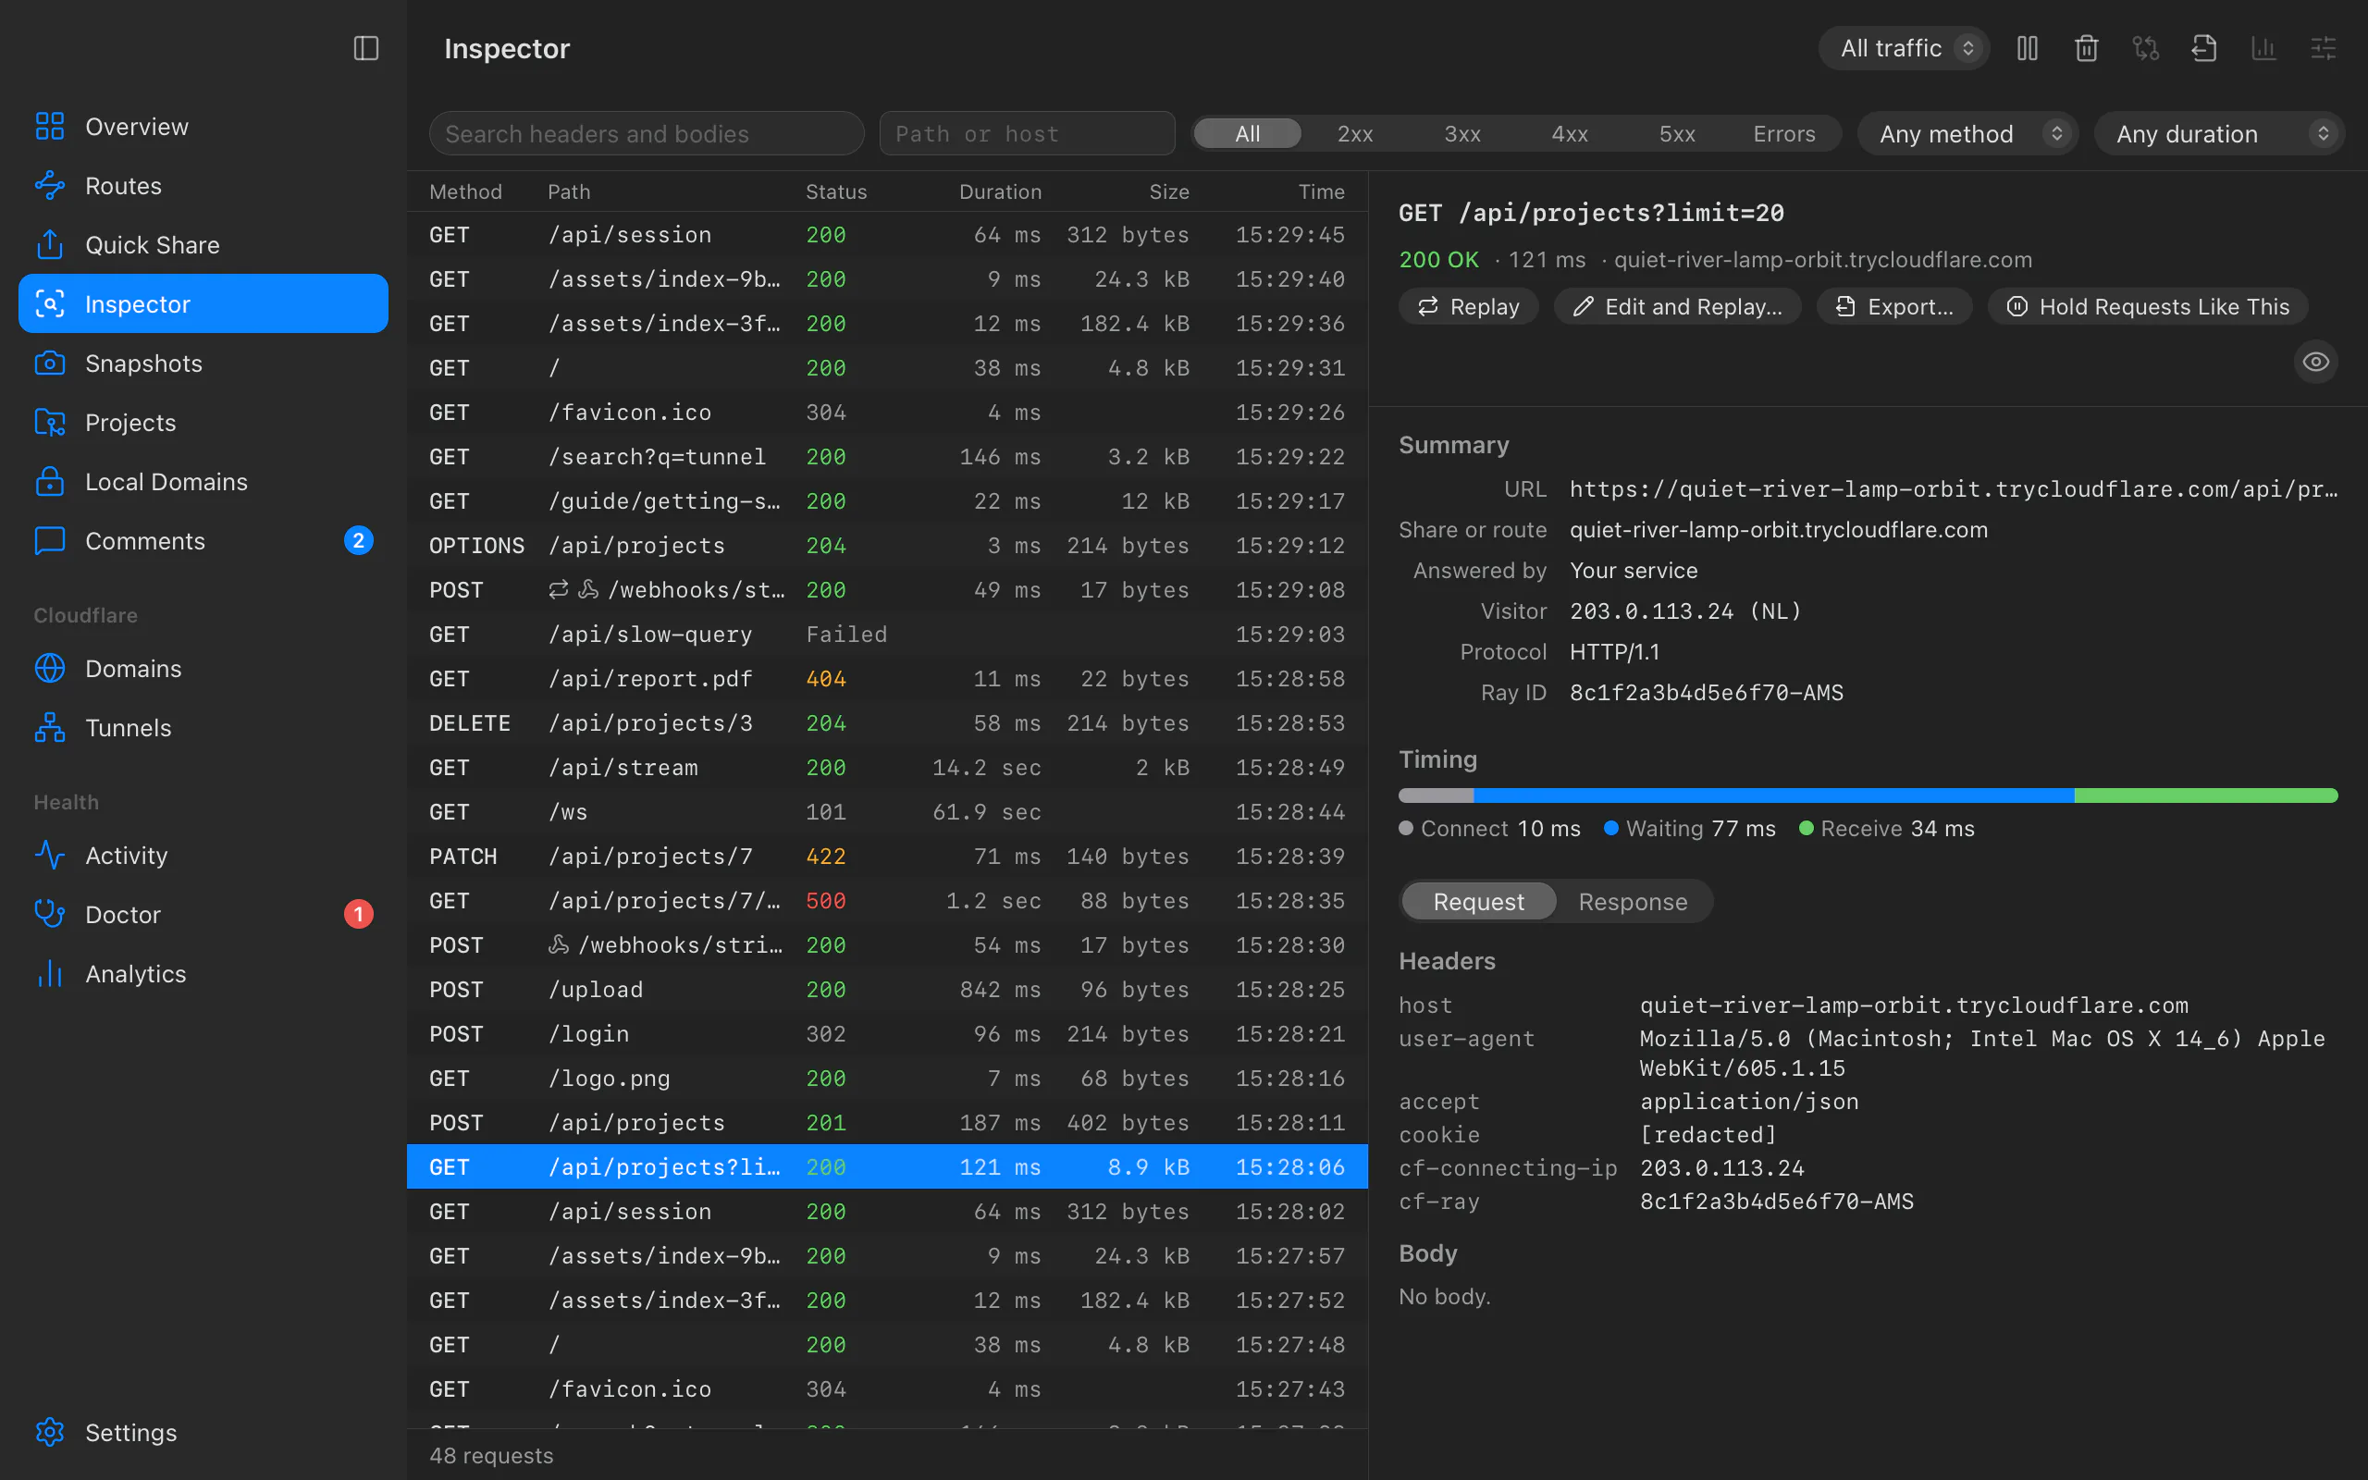Focus Search headers and bodies field
The height and width of the screenshot is (1480, 2368).
[647, 133]
